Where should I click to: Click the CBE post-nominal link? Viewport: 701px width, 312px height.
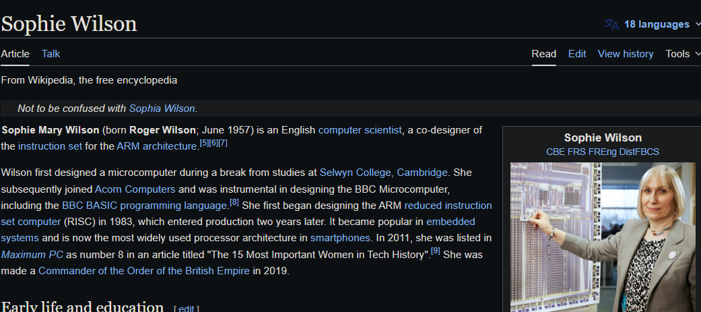tap(556, 152)
